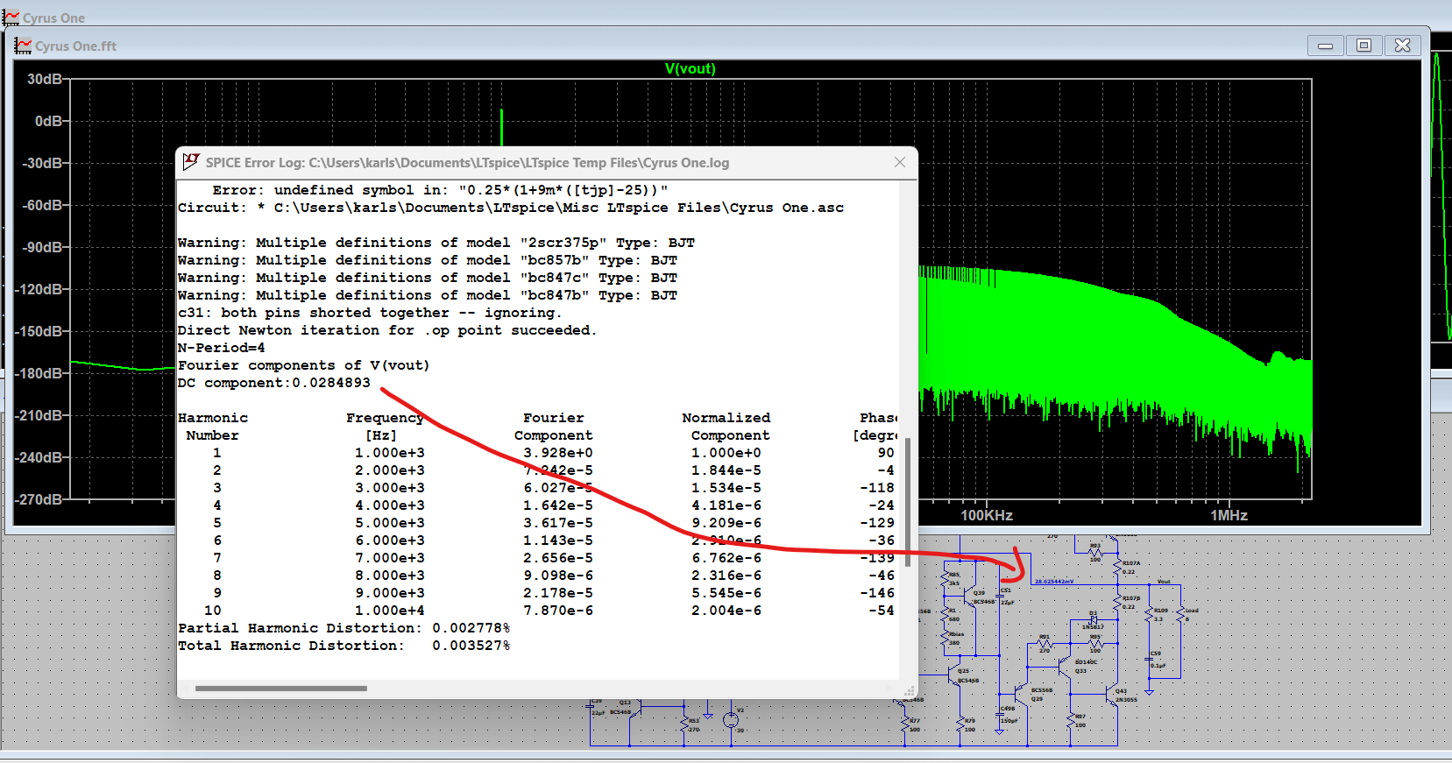Select the Q25 transistor in the schematic
This screenshot has width=1452, height=763.
(955, 675)
